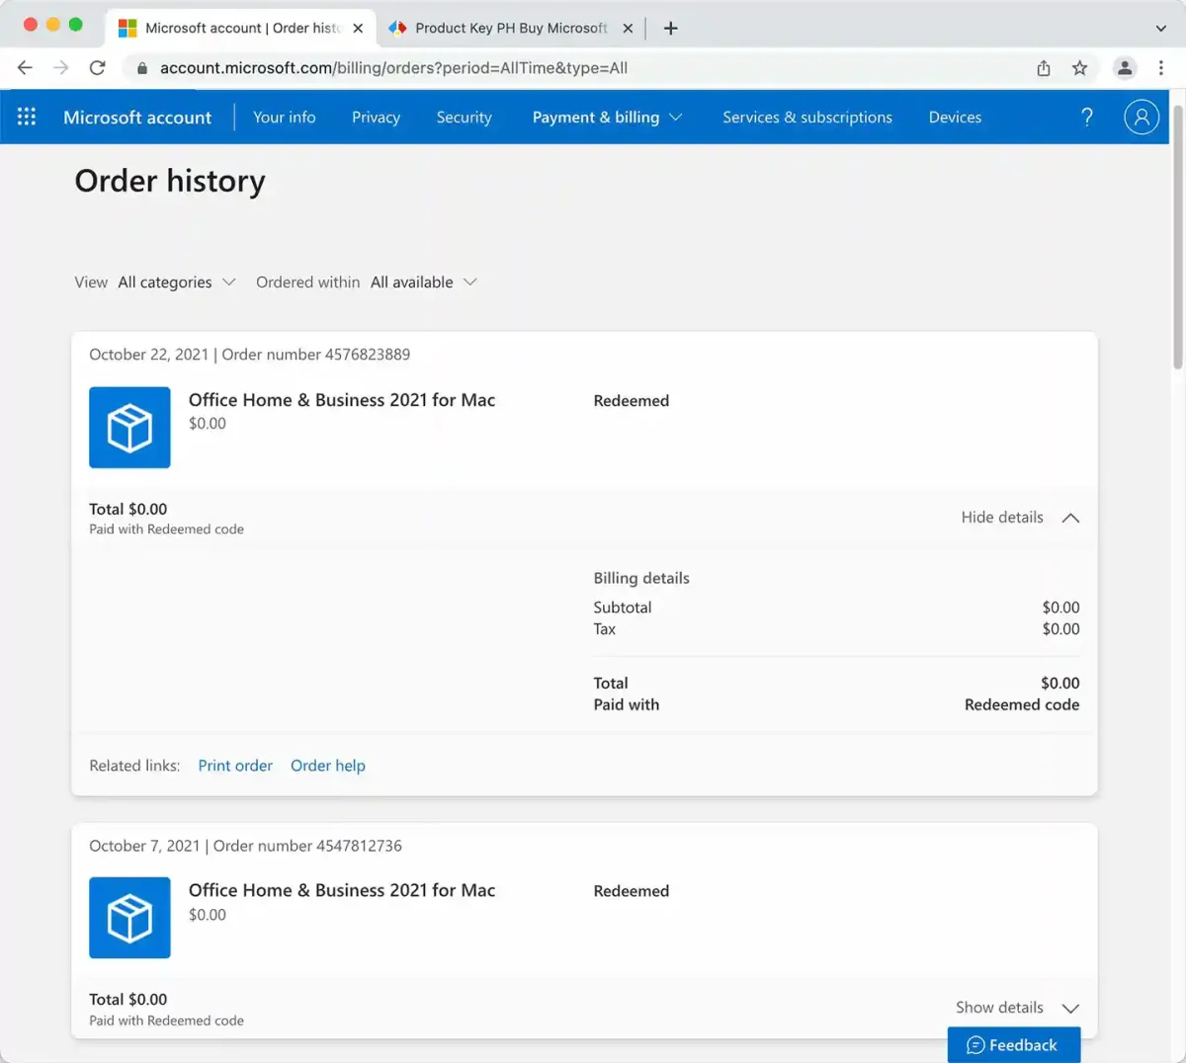Collapse order with Hide details
This screenshot has width=1186, height=1063.
pyautogui.click(x=1019, y=517)
